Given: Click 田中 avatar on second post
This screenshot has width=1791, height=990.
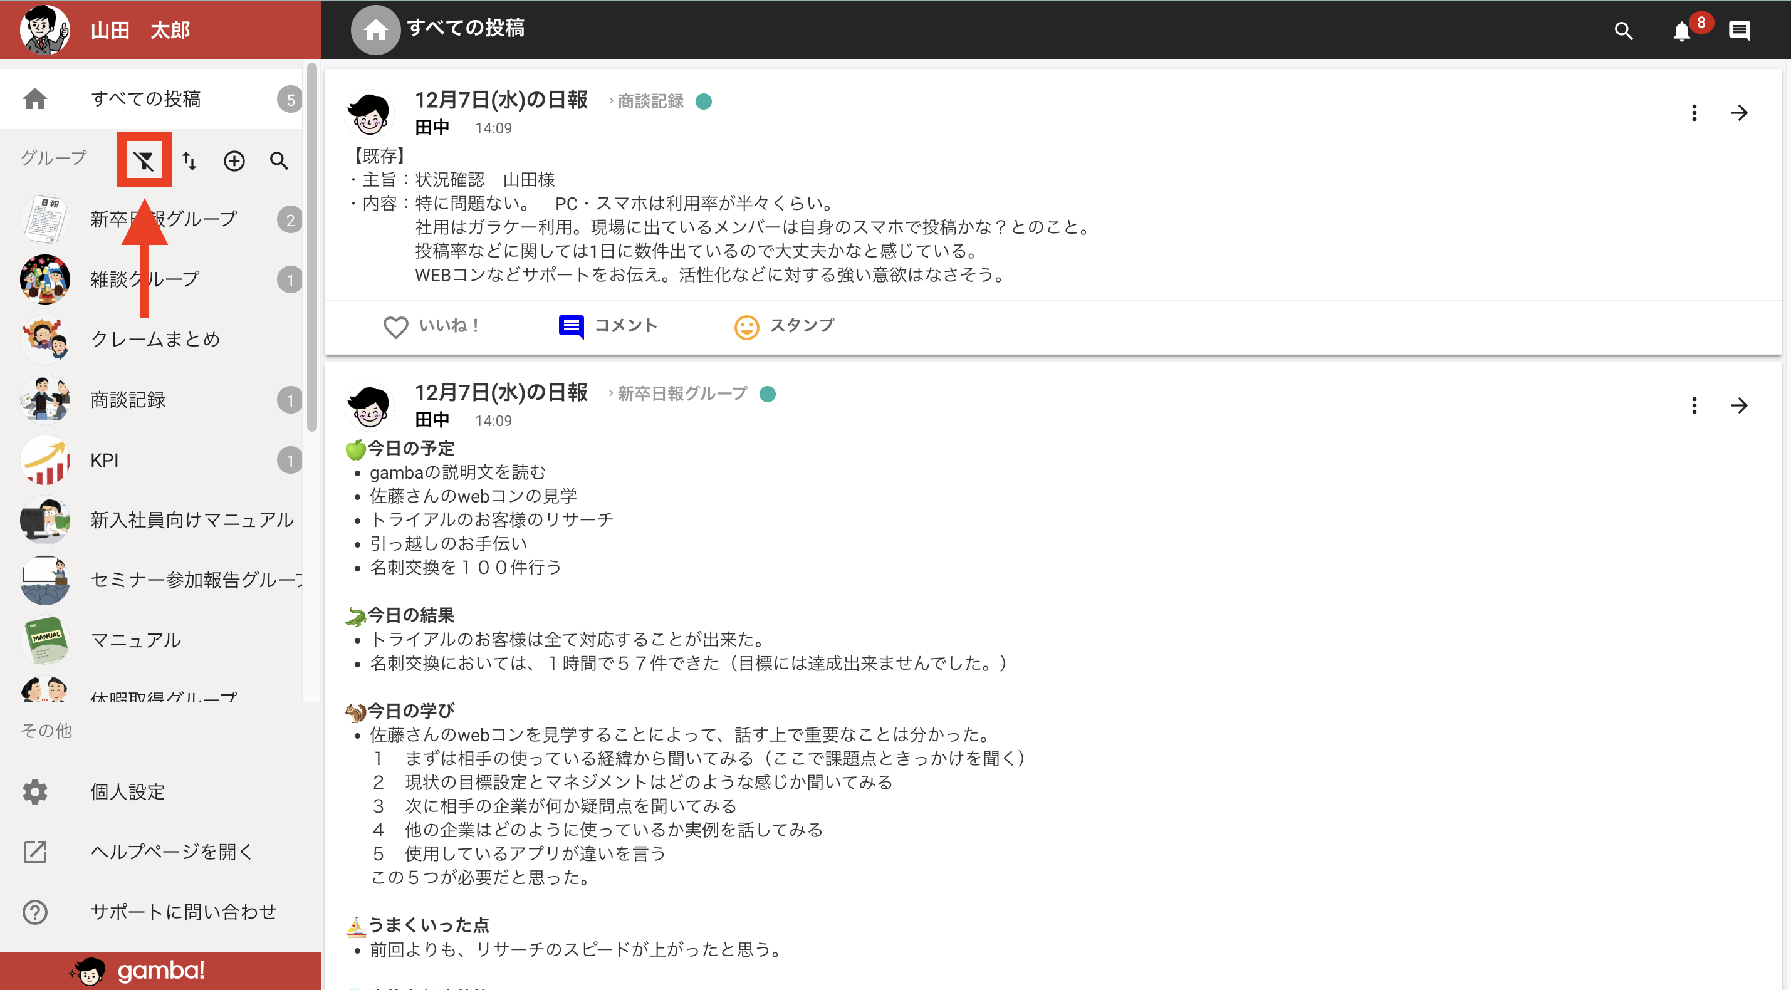Looking at the screenshot, I should [x=370, y=406].
